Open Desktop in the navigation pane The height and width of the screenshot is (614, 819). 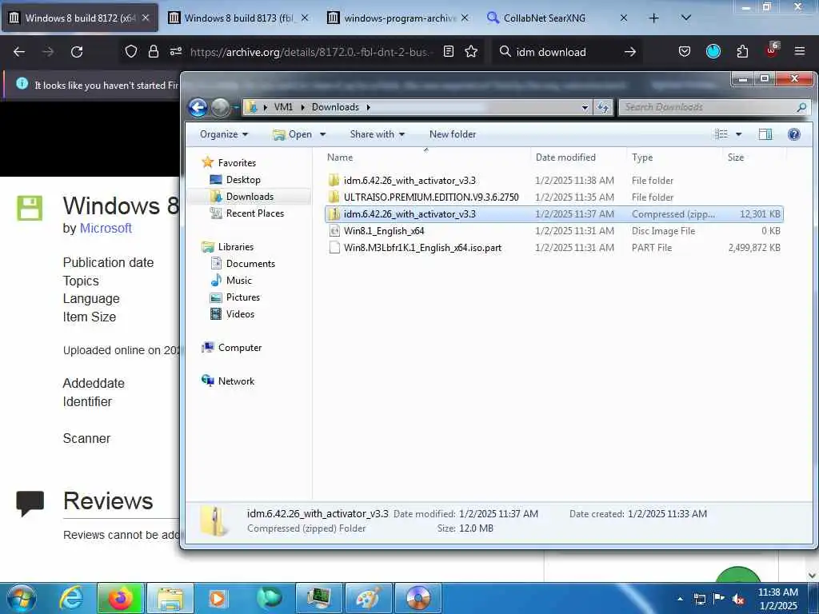click(243, 180)
